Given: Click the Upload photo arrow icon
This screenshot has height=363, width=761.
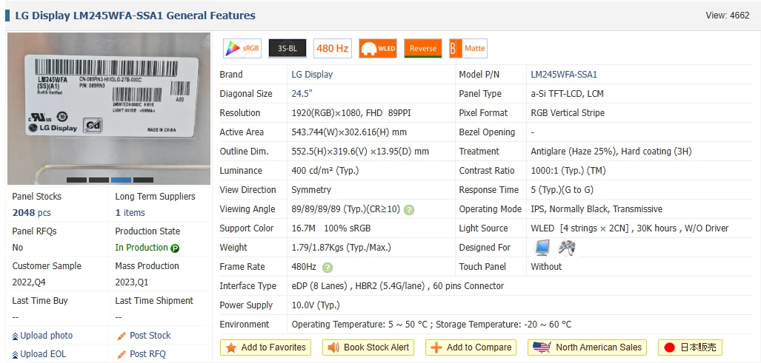Looking at the screenshot, I should (15, 336).
